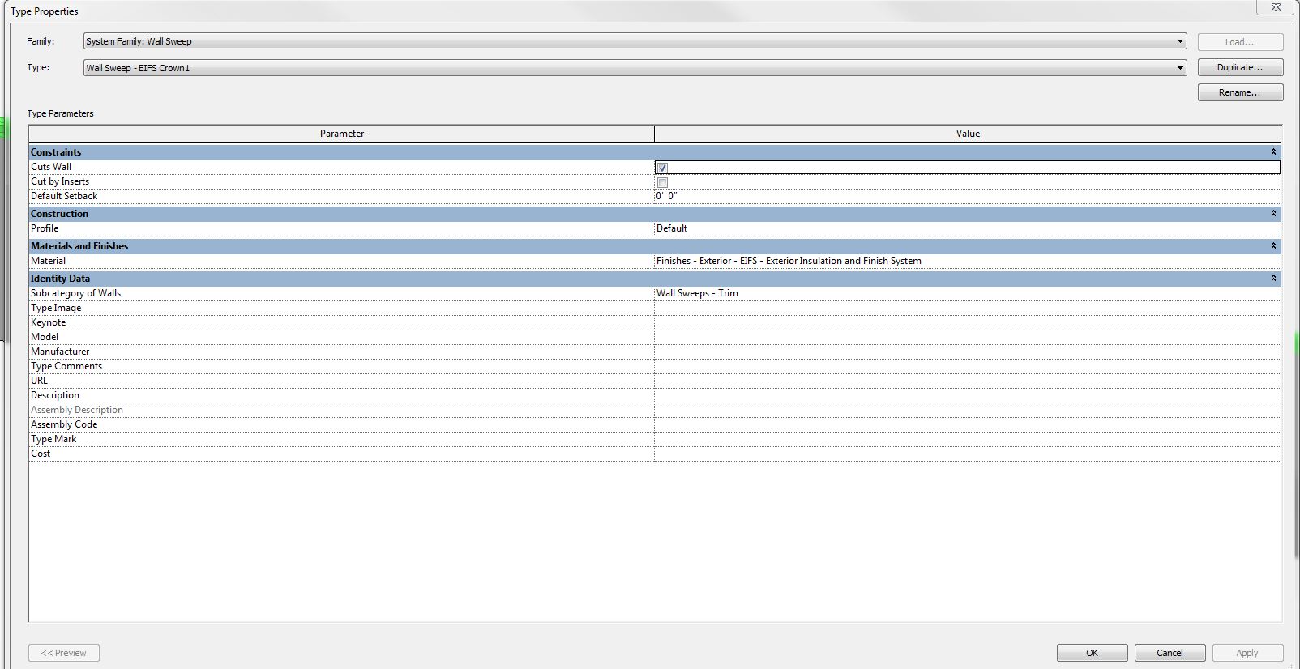Click the Assembly Code value cell
Viewport: 1300px width, 669px height.
pos(968,424)
